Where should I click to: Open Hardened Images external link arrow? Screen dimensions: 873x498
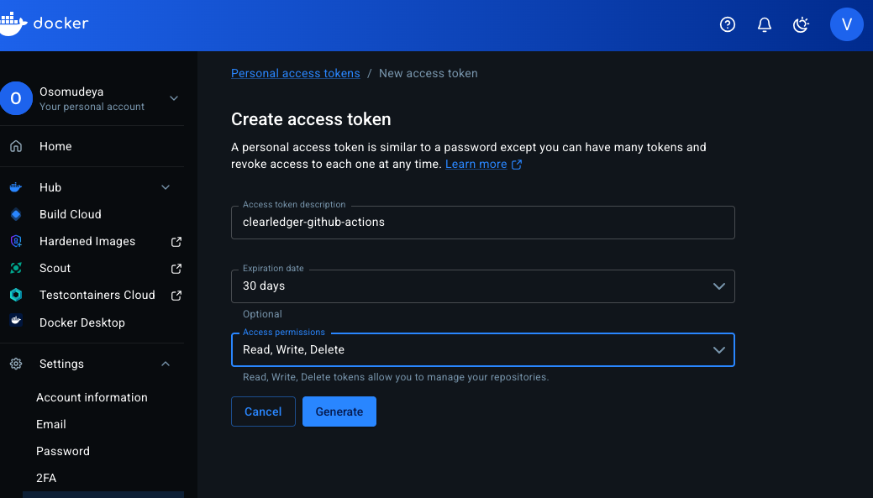tap(176, 242)
